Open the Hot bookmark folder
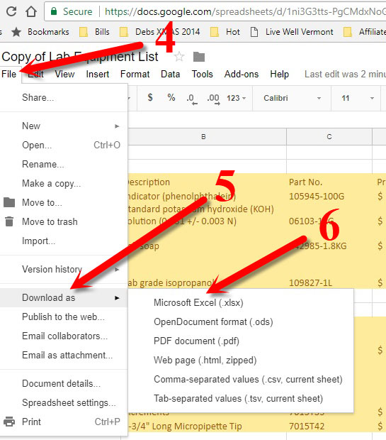The height and width of the screenshot is (440, 386). point(225,32)
